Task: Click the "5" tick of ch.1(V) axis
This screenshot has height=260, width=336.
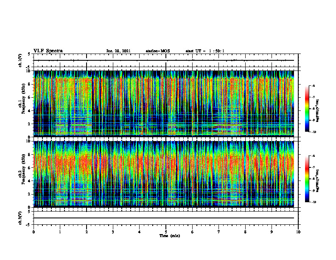Action: coord(29,54)
